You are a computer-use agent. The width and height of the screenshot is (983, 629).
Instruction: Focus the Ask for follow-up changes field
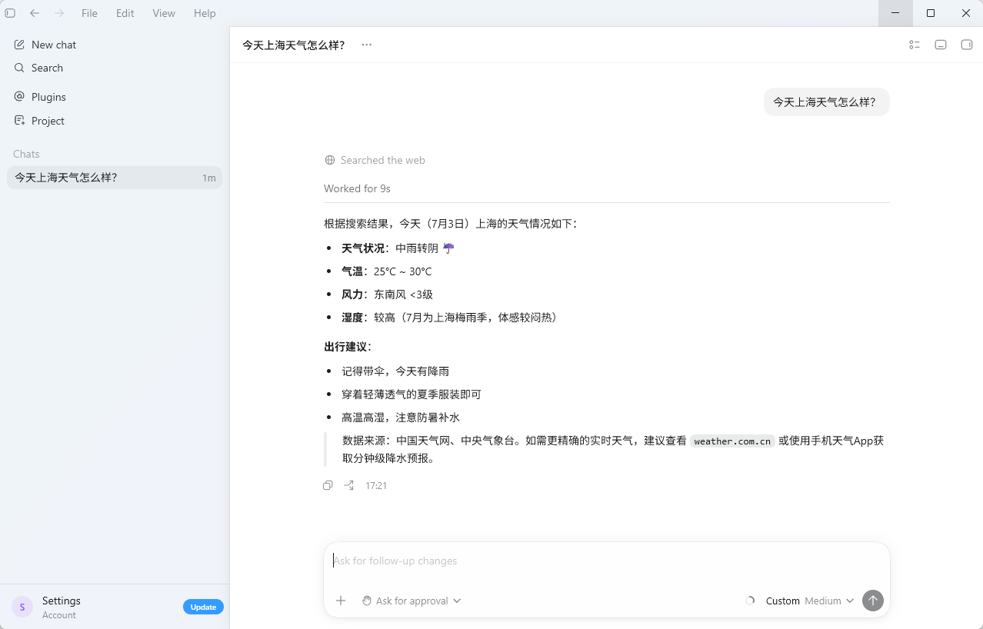pyautogui.click(x=607, y=561)
